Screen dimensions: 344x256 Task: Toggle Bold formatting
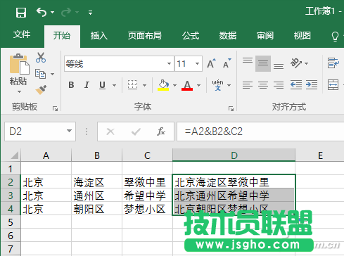[71, 85]
